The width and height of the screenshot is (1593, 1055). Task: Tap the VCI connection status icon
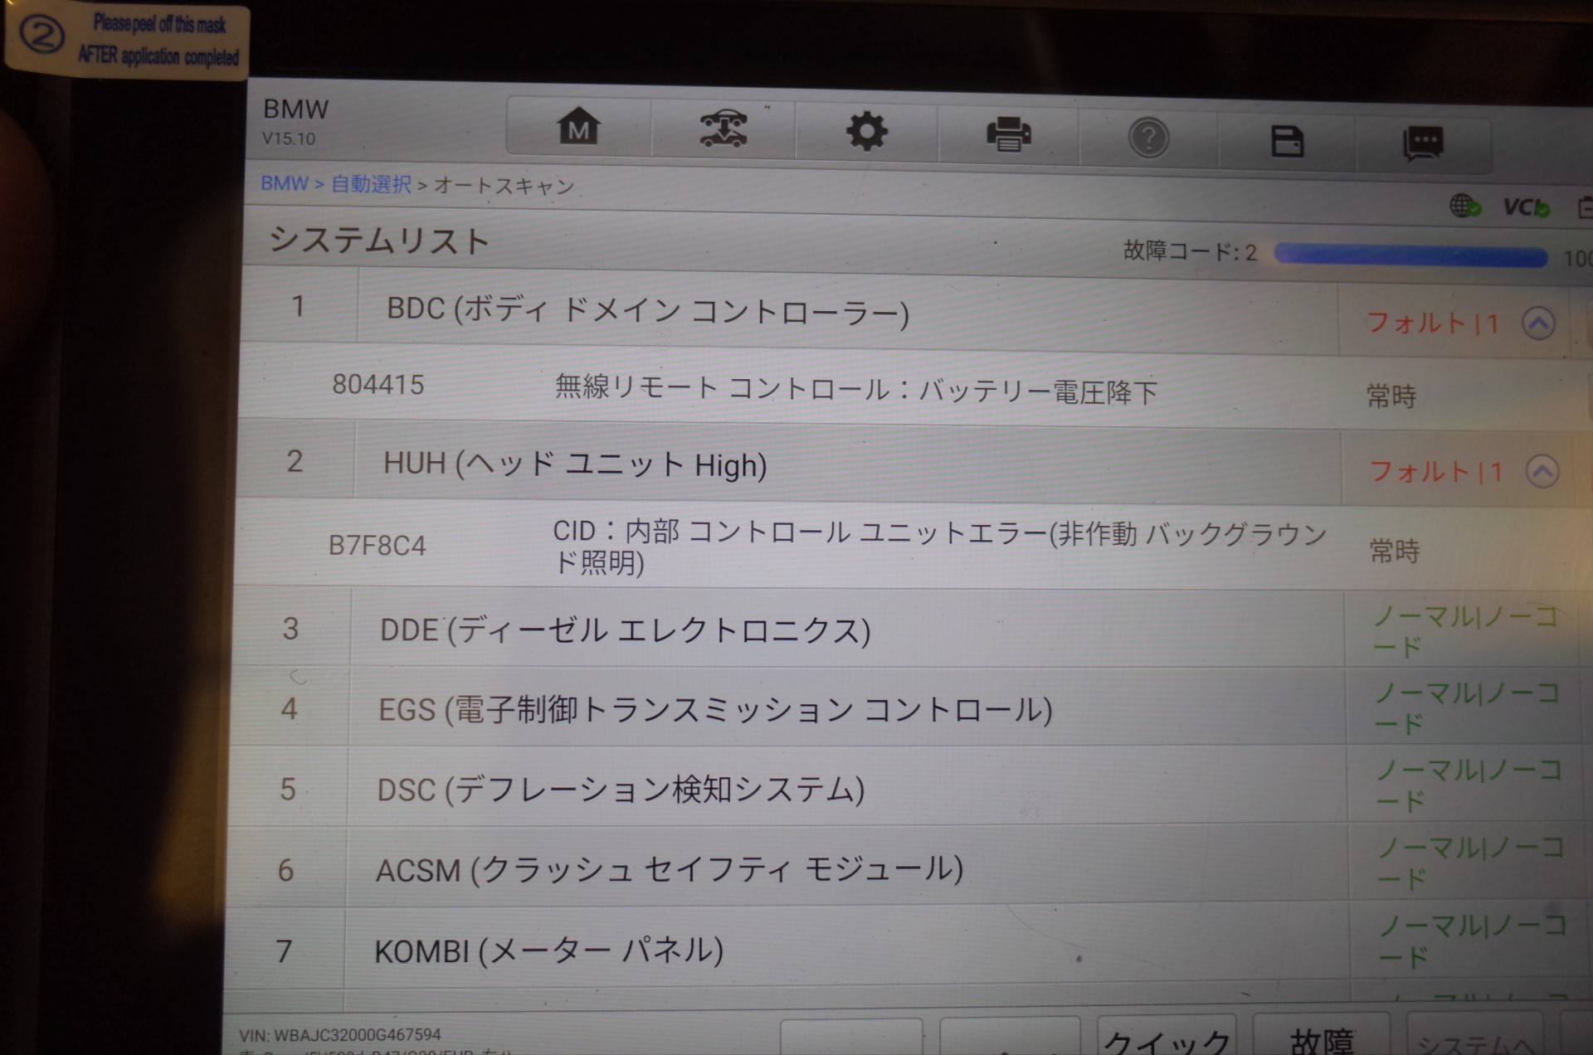tap(1527, 207)
